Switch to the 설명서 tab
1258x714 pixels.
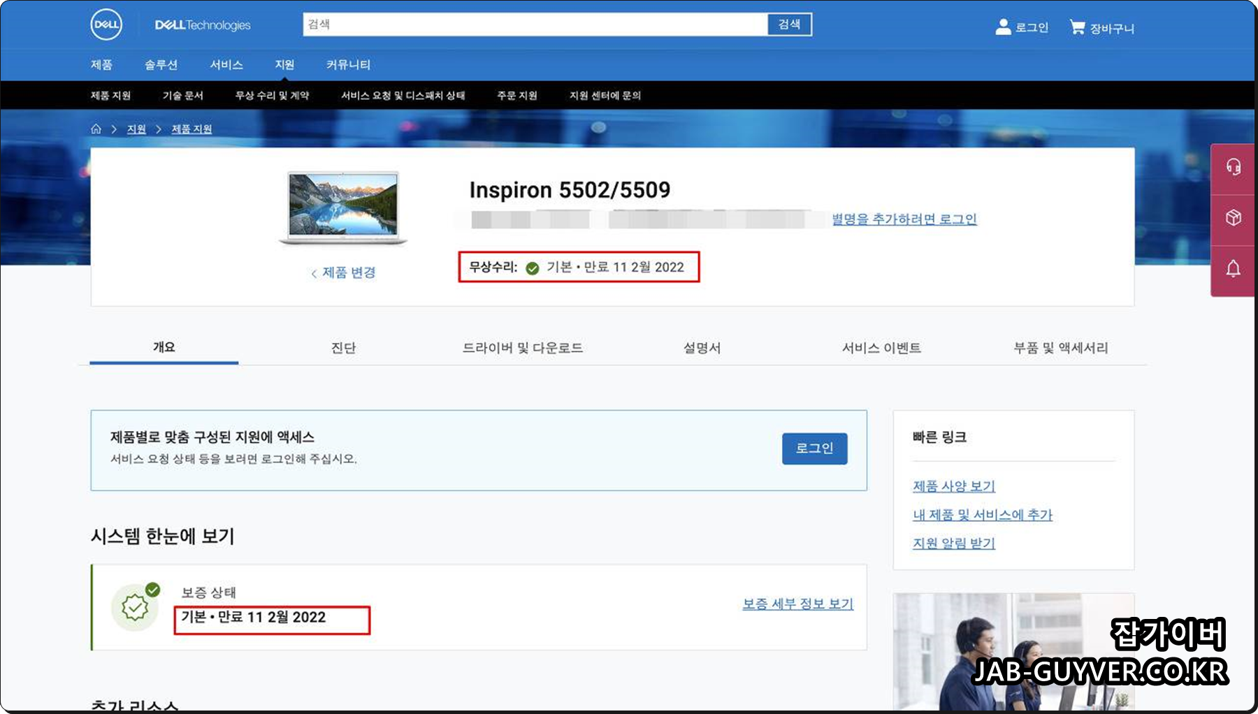coord(702,348)
